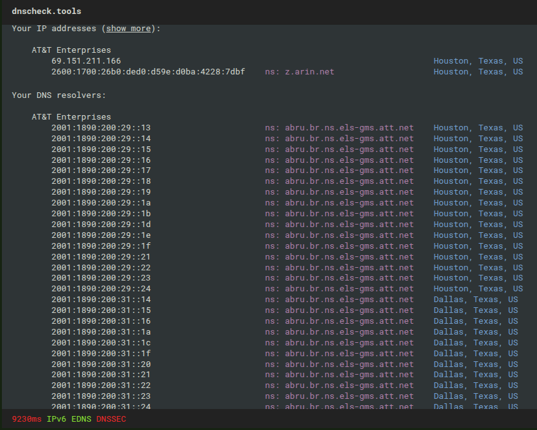The image size is (537, 430).
Task: Click Dallas location in the 31::14 row
Action: (x=476, y=299)
